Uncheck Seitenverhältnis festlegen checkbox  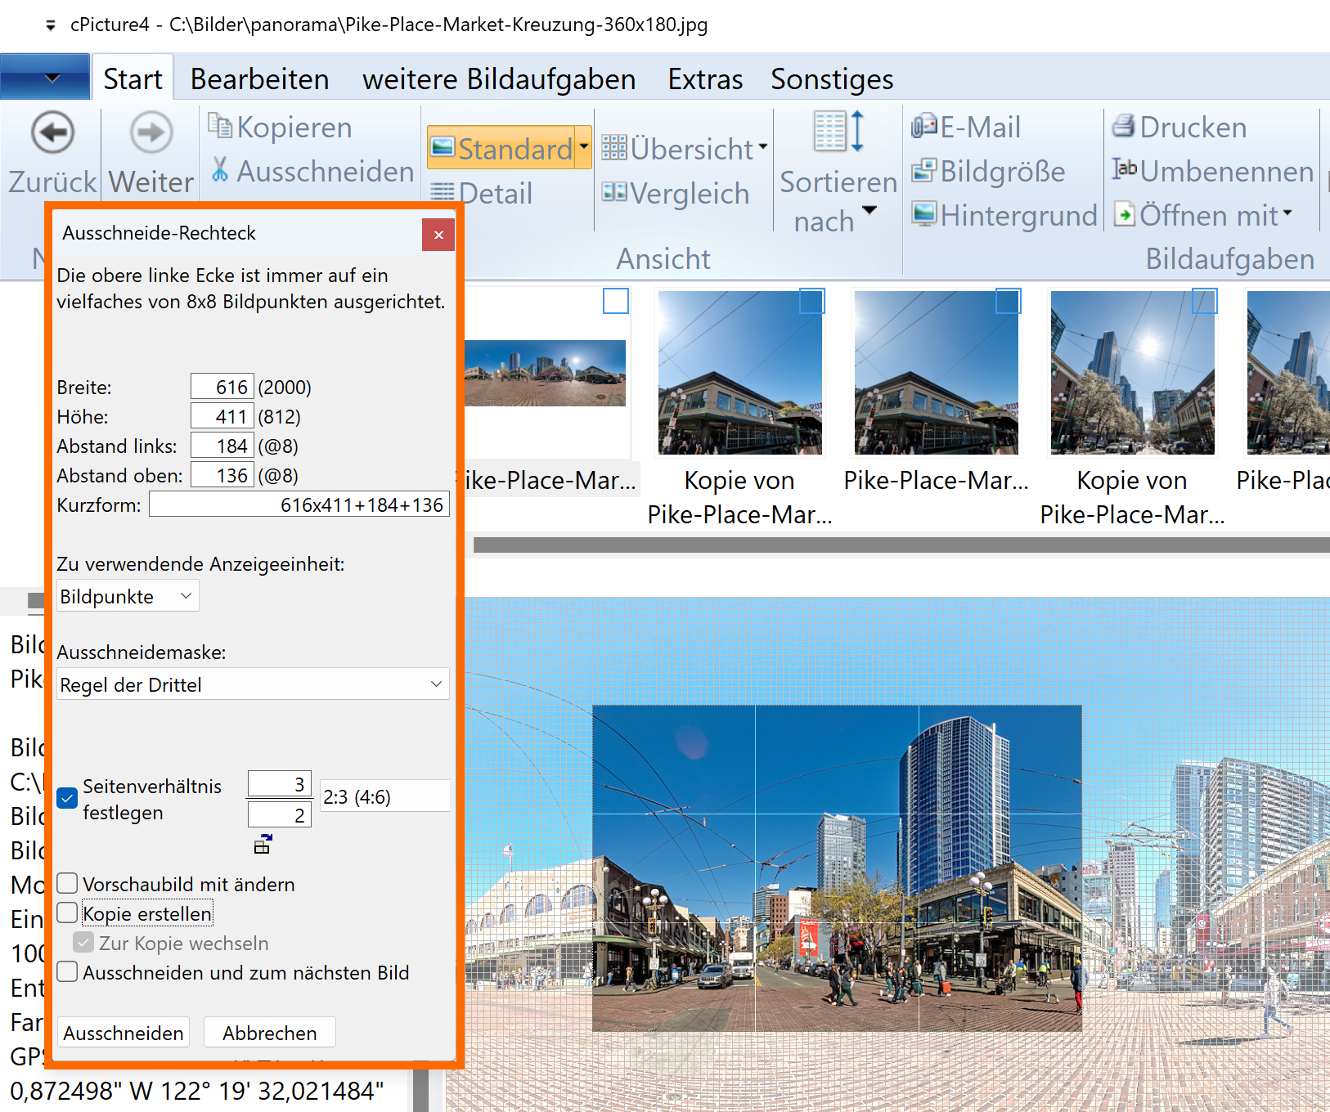pyautogui.click(x=68, y=798)
